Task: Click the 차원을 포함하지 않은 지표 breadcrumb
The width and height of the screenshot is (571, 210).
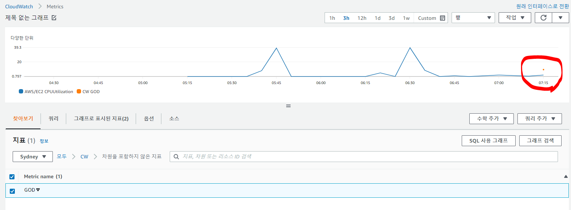Action: coord(132,157)
